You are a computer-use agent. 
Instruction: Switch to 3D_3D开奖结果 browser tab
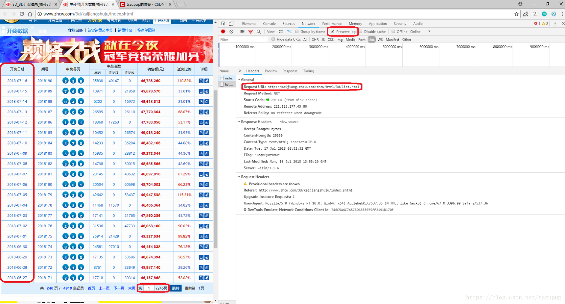(31, 4)
